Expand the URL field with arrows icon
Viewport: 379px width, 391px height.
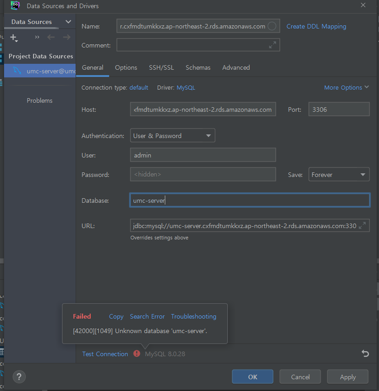362,225
